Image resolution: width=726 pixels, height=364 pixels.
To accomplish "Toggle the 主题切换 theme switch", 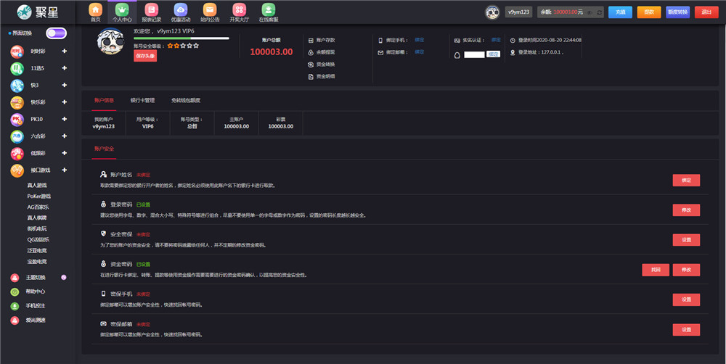I will point(64,277).
